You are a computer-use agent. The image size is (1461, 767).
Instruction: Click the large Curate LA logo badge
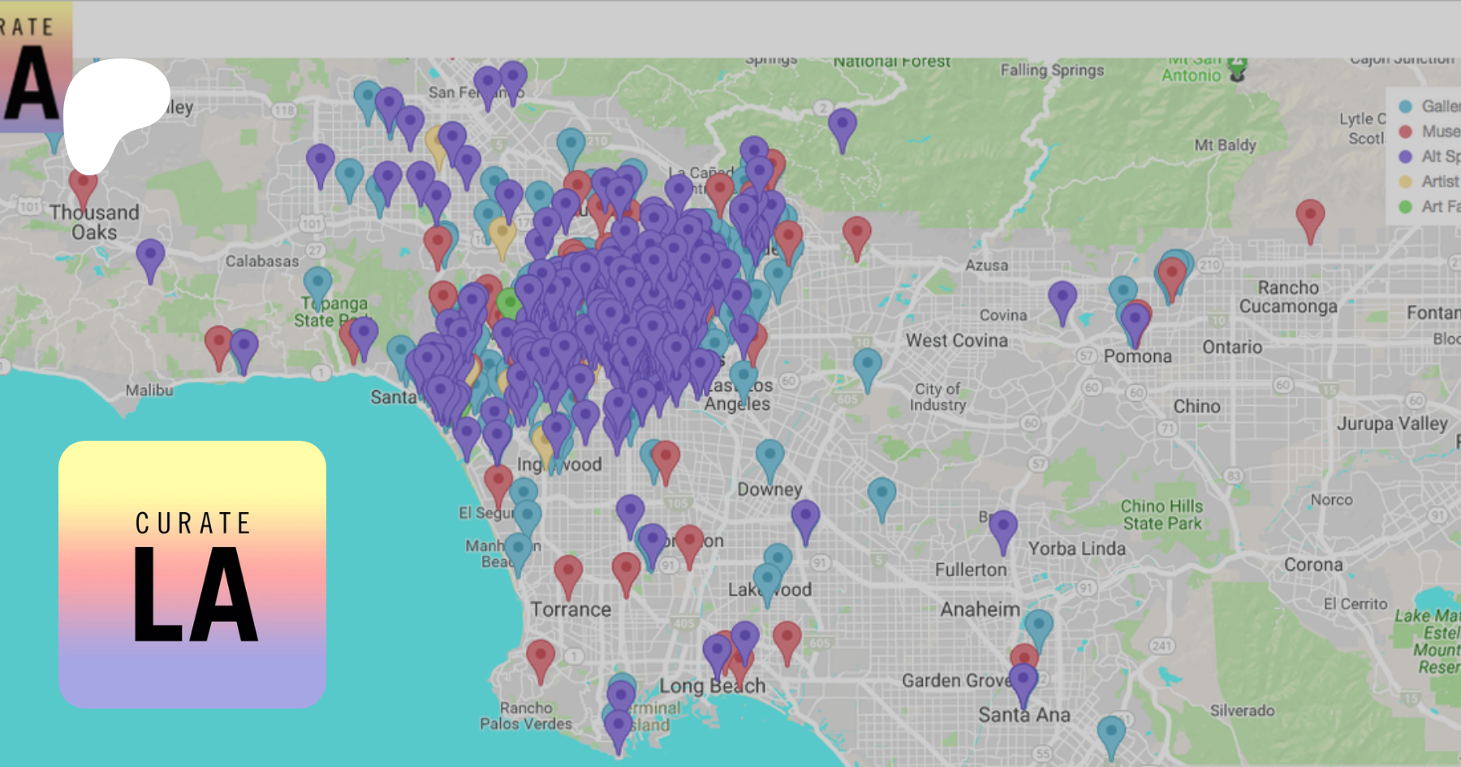[x=192, y=575]
